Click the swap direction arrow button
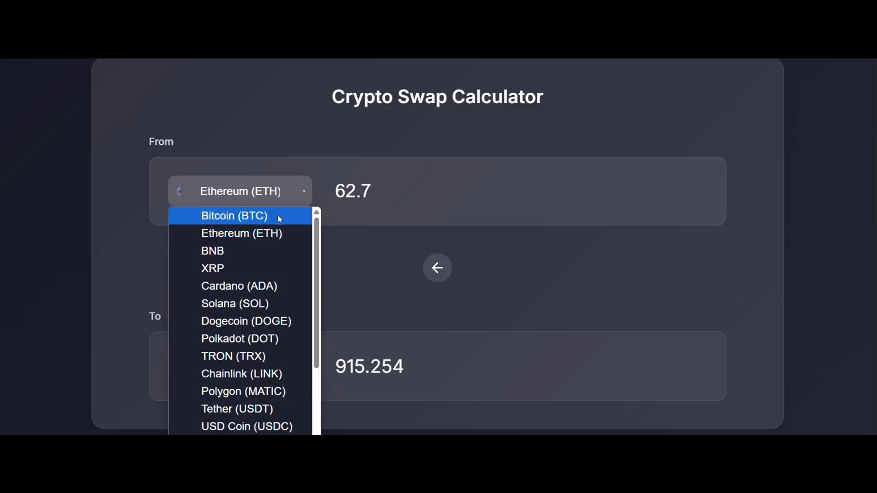877x493 pixels. (x=437, y=268)
